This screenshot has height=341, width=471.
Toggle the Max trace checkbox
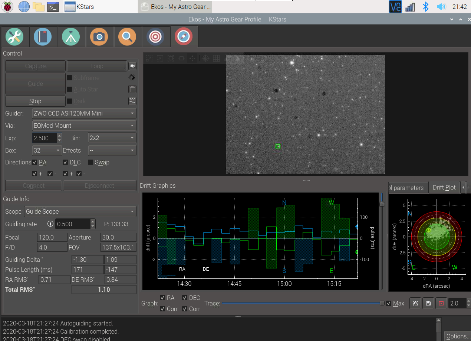click(x=389, y=303)
